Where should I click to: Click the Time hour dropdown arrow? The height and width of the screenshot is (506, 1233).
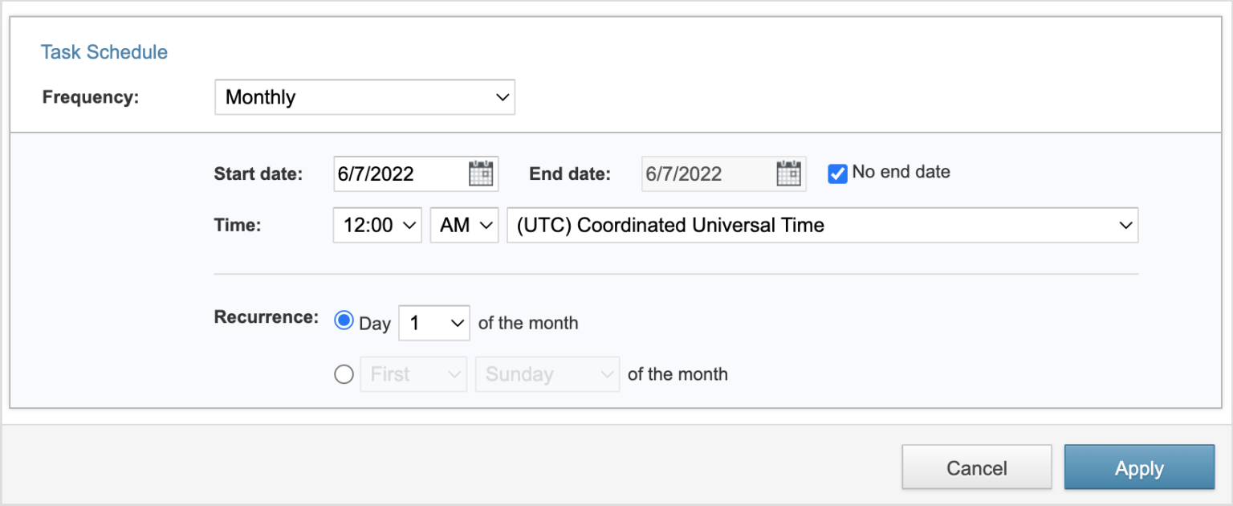point(408,225)
